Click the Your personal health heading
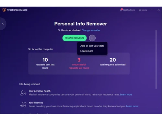Viewport: 162px width, 121px height. click(40, 91)
